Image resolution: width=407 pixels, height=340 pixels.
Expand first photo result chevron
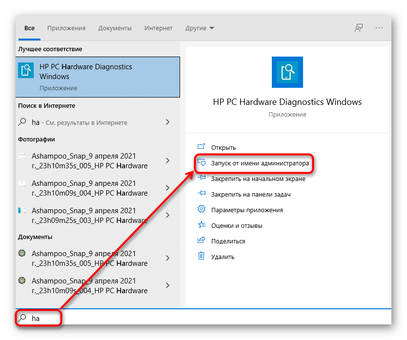coord(167,160)
